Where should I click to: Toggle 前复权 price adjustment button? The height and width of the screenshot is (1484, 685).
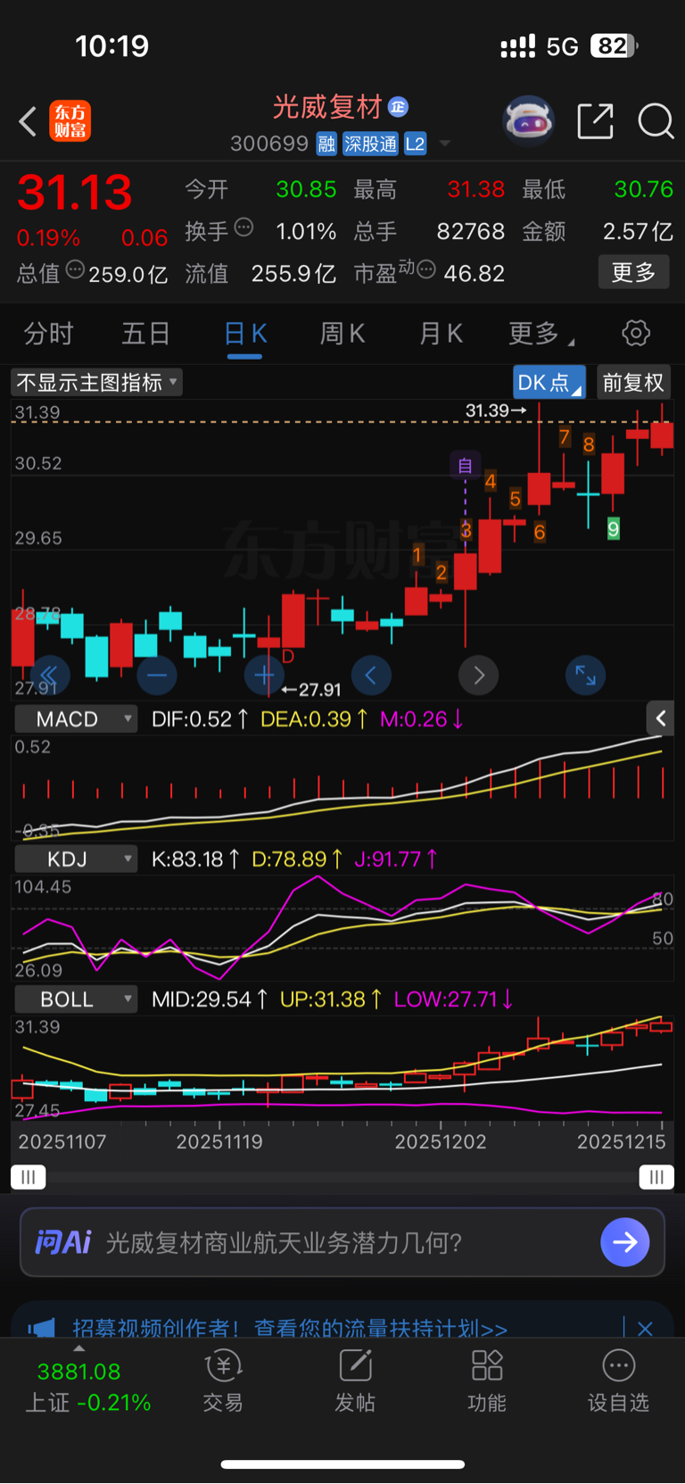[x=633, y=383]
